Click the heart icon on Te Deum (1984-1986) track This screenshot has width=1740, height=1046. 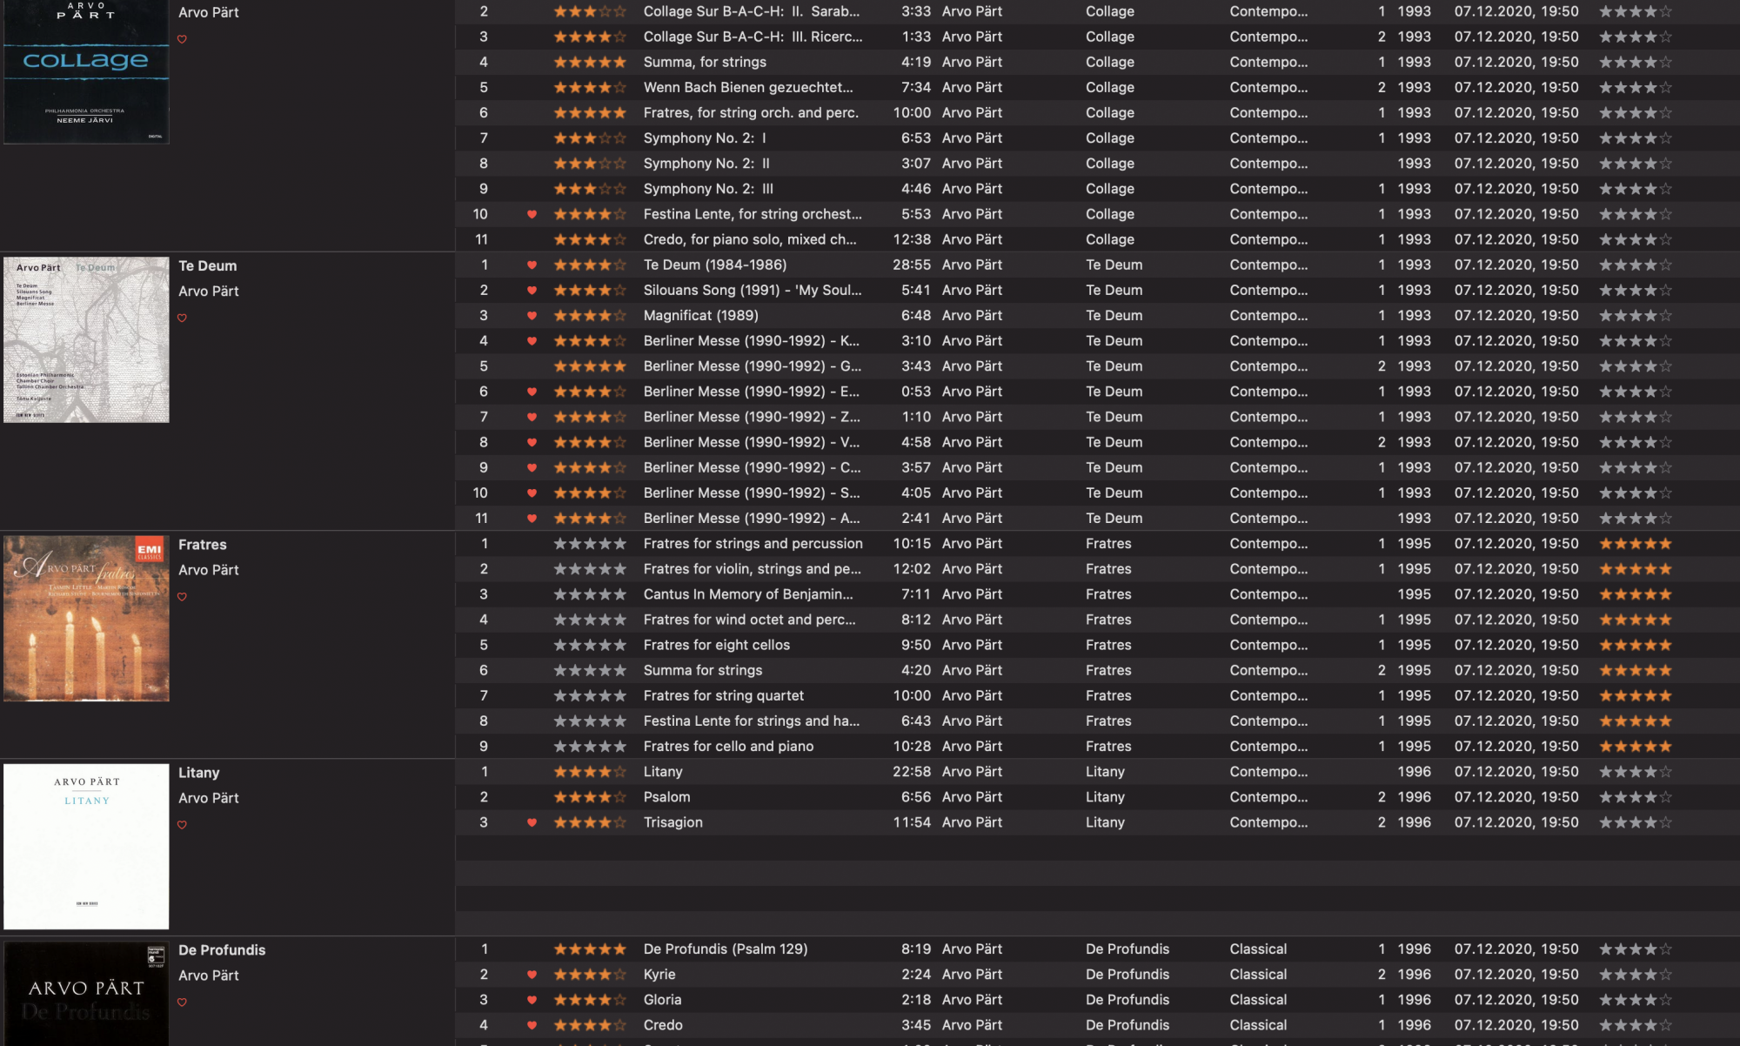[532, 265]
